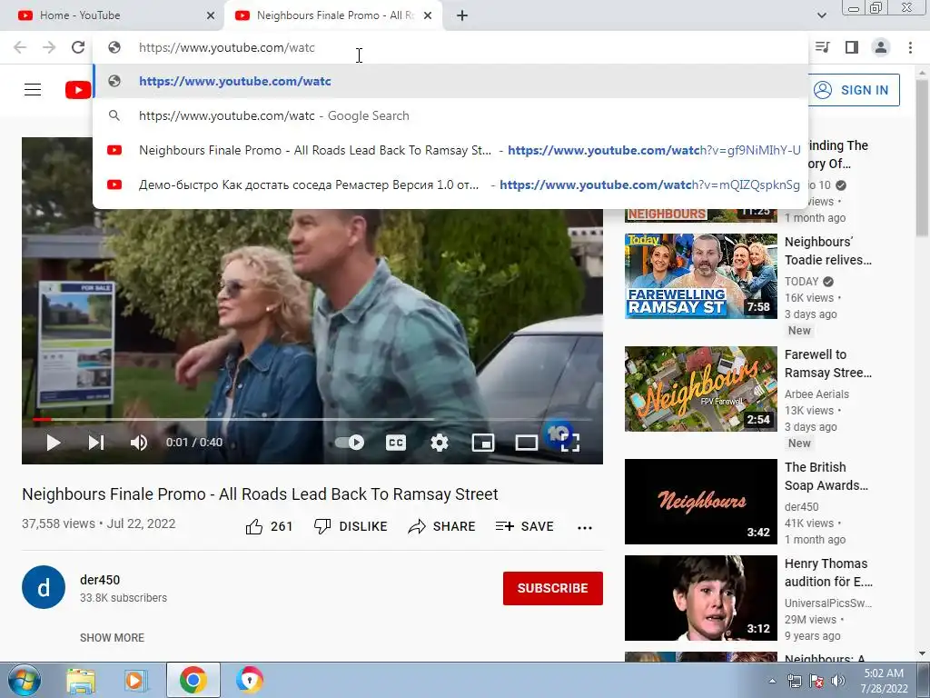Select Neighbours Finale Promo URL suggestion

(x=450, y=150)
